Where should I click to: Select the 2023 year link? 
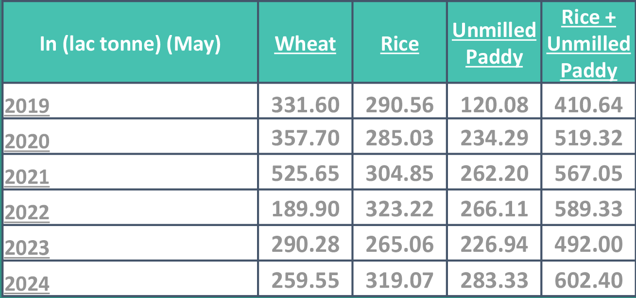(27, 248)
